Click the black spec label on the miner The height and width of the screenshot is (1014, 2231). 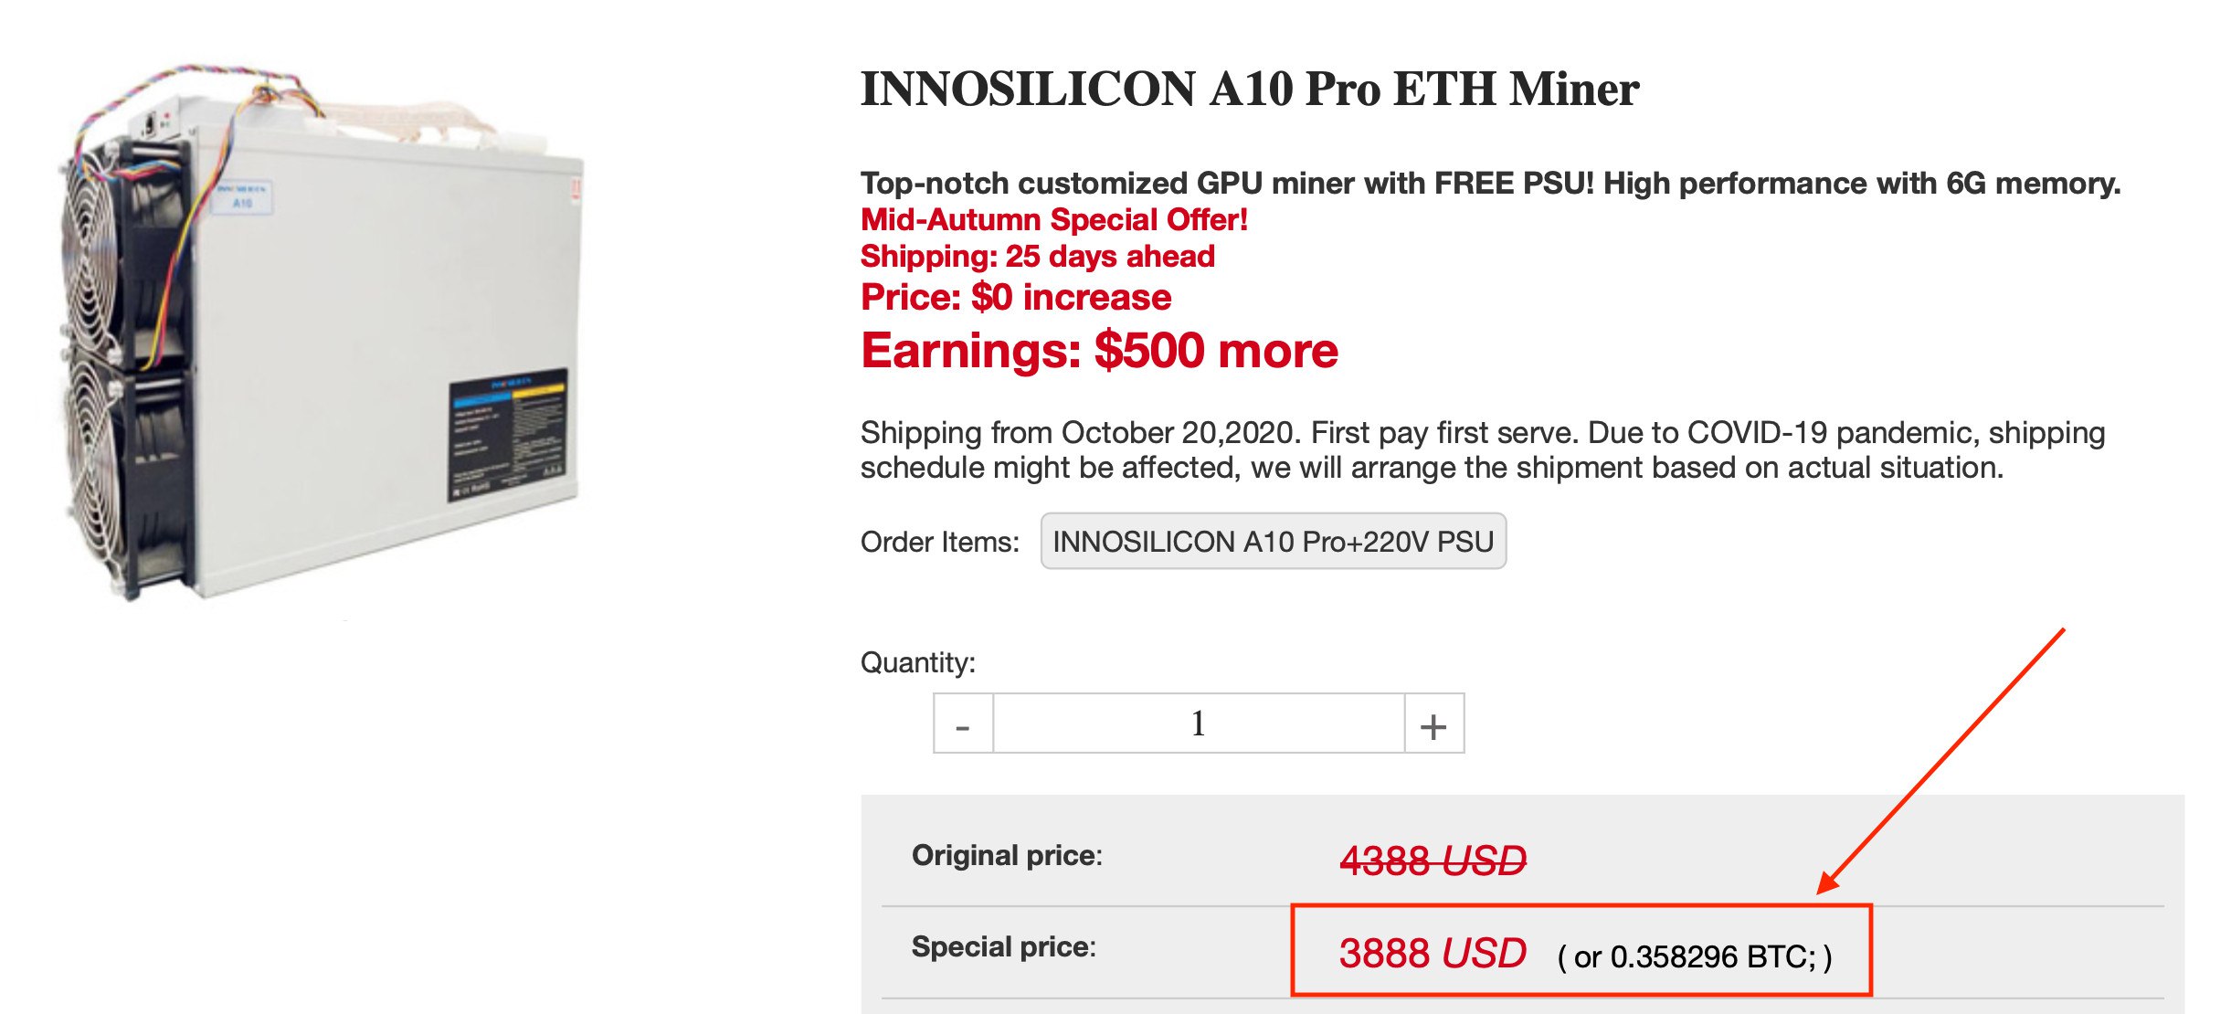[508, 435]
